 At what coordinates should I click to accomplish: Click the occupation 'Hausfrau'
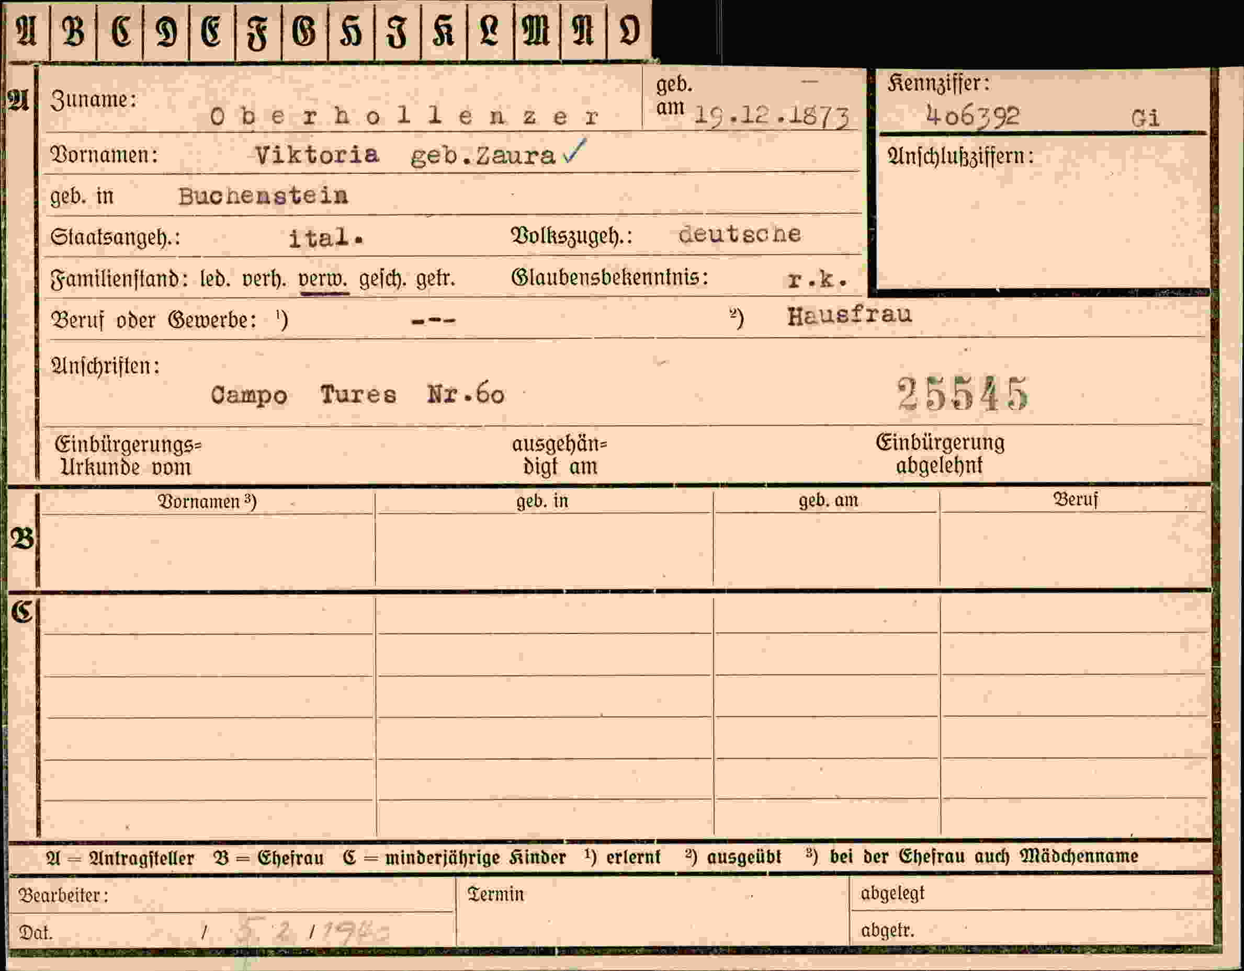[x=849, y=315]
